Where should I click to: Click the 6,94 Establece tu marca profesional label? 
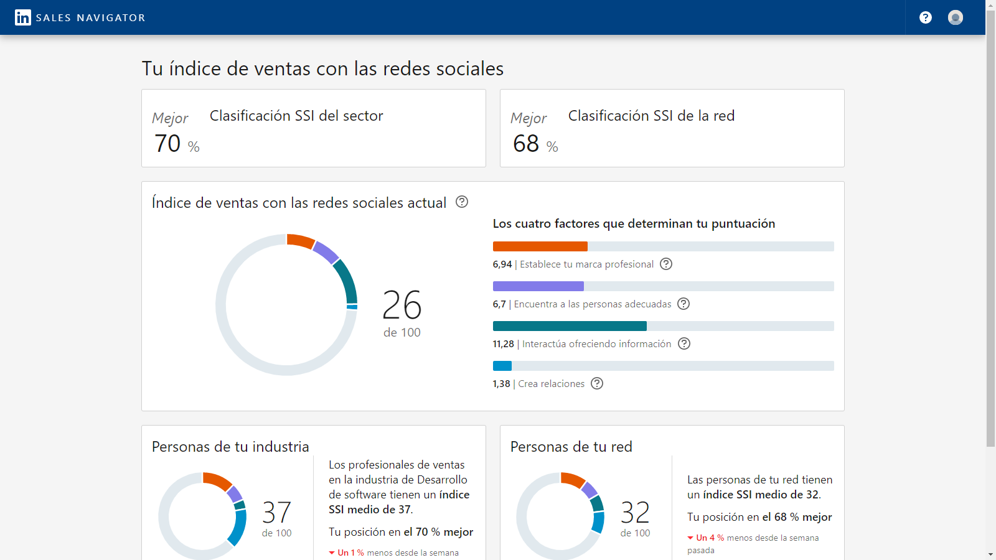point(573,264)
